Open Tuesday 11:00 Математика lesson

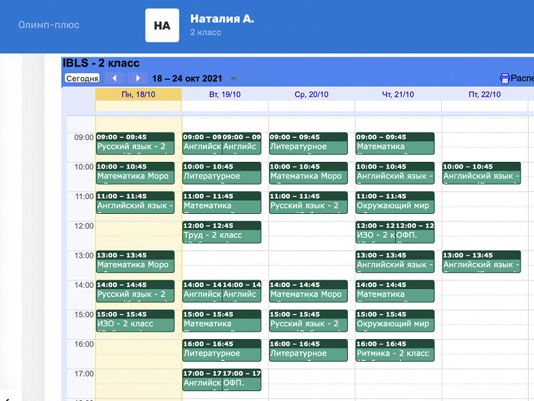[222, 202]
